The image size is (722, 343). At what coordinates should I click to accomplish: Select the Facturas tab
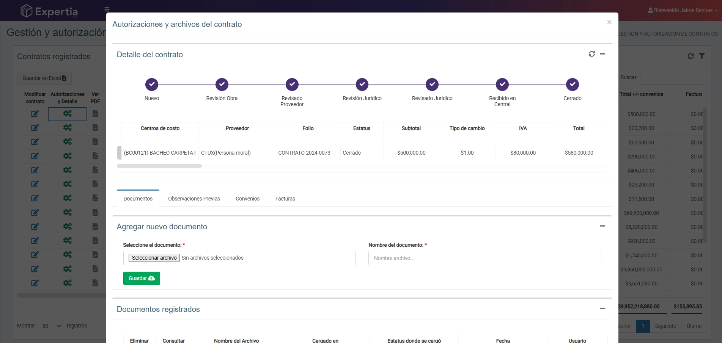(285, 199)
